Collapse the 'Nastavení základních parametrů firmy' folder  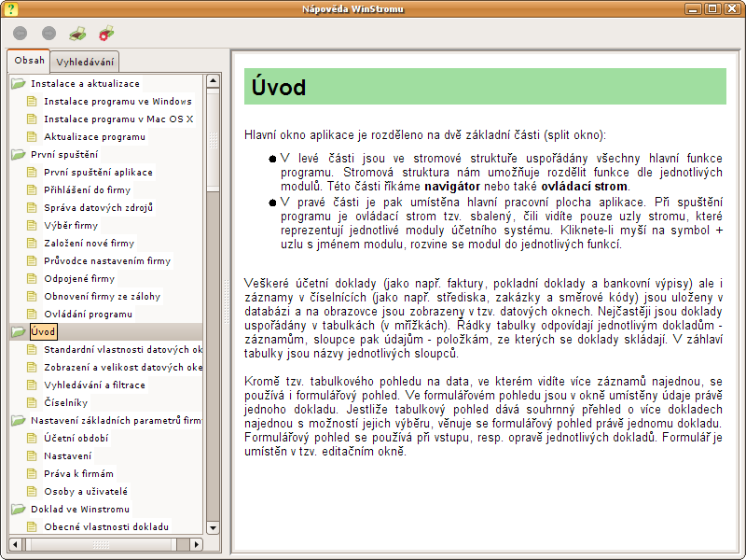click(18, 421)
